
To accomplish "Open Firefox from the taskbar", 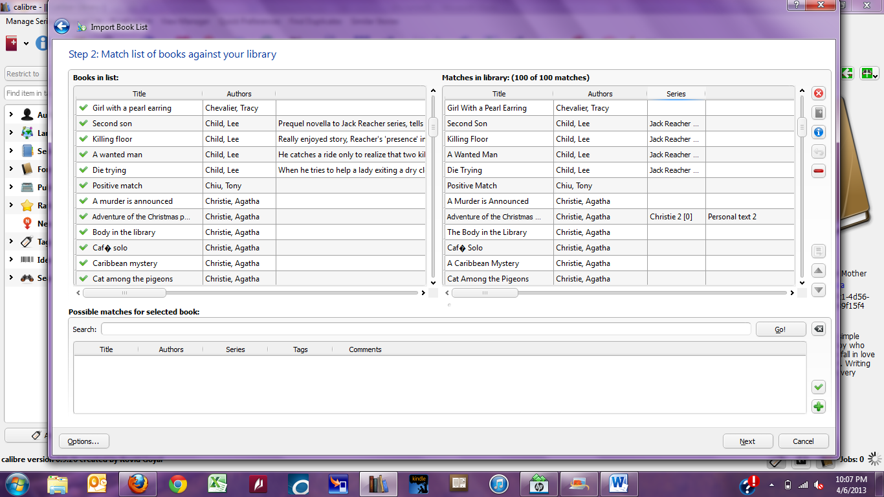I will [x=138, y=483].
